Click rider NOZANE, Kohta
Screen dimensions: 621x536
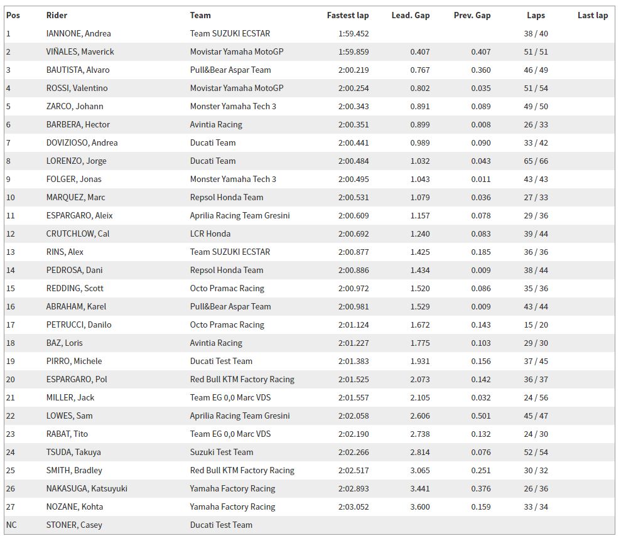coord(75,507)
